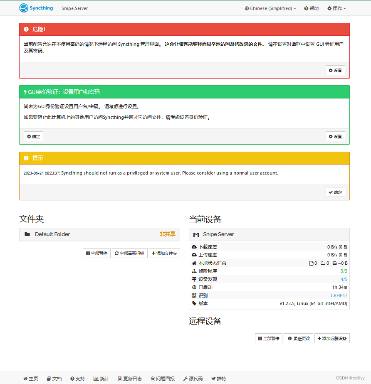Image resolution: width=371 pixels, height=384 pixels.
Task: Click the file count icon in 本地状态汇总
Action: [311, 263]
